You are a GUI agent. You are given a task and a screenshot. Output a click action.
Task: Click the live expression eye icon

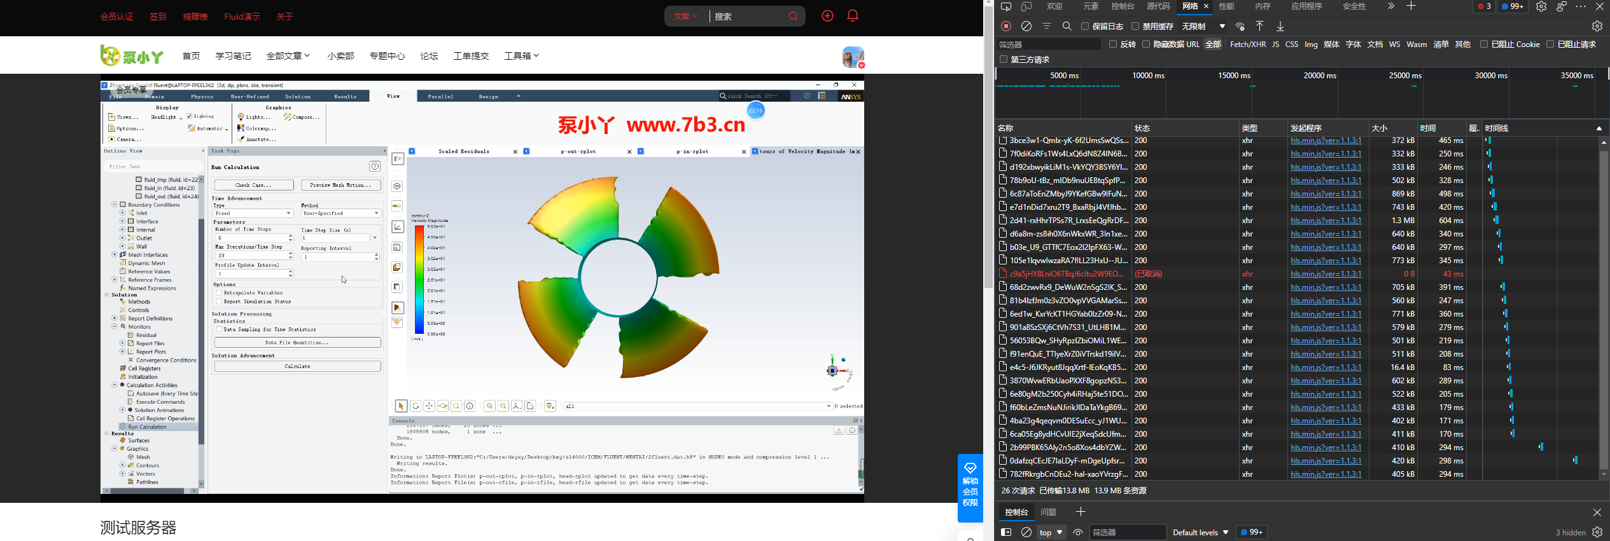1078,532
